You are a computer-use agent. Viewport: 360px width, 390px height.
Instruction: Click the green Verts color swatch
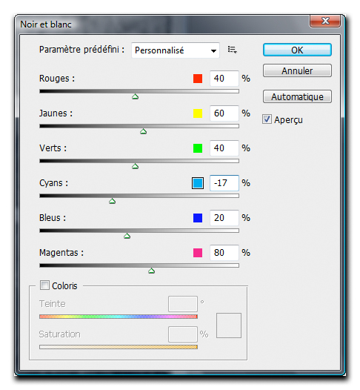coord(198,148)
